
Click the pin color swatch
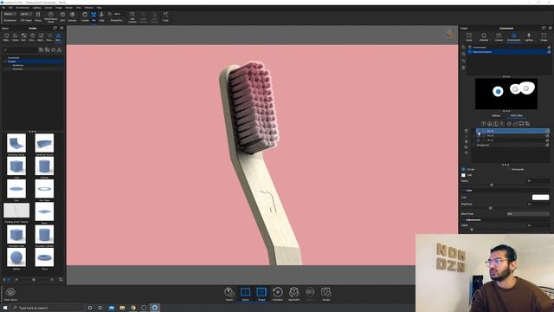540,198
